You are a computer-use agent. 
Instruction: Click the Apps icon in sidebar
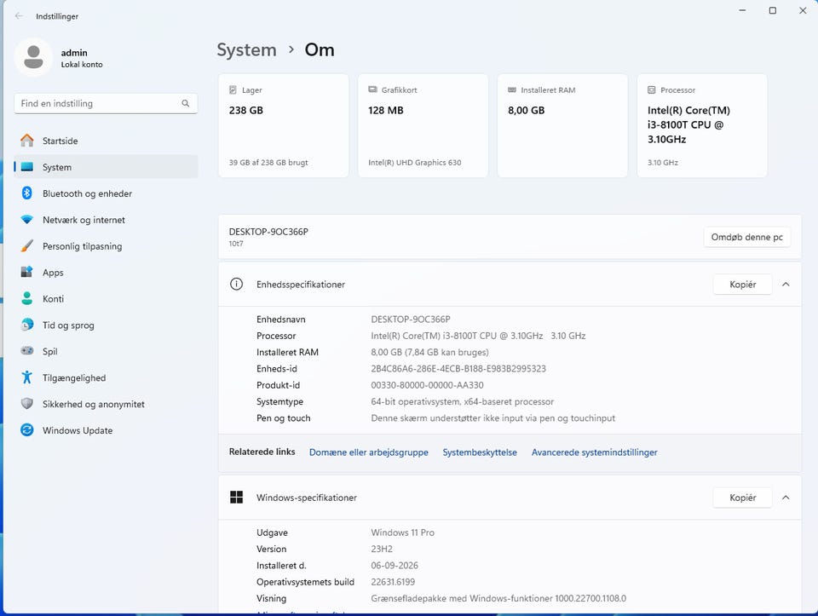click(x=27, y=273)
